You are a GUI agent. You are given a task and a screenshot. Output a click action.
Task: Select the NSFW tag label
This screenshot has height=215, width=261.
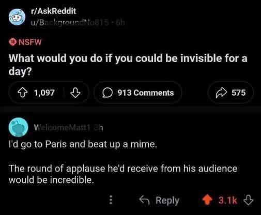point(30,42)
